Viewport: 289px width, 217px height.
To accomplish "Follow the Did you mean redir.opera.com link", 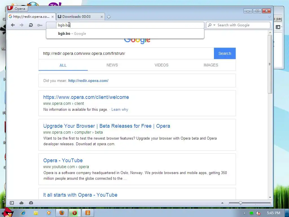I will 88,81.
